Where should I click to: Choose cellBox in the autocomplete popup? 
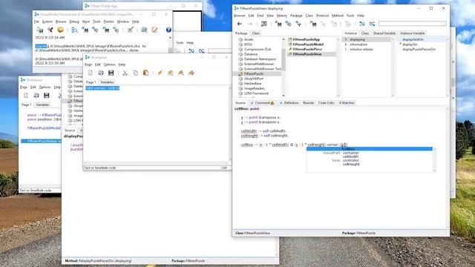pos(370,149)
